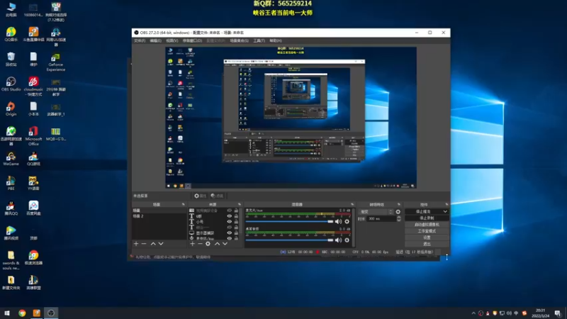Expand dropdown arrow on 停止推流 button

coord(445,211)
